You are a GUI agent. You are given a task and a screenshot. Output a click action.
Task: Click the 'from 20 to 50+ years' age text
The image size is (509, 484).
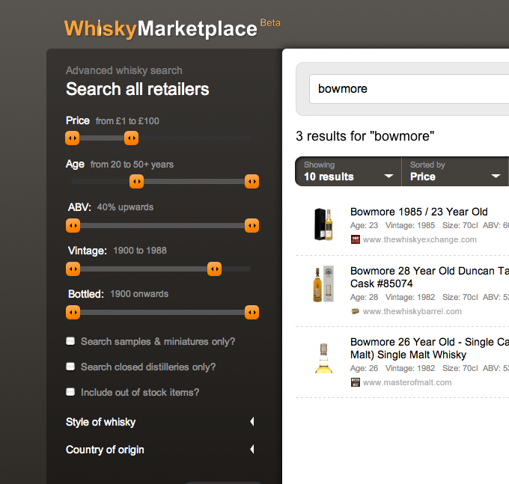[x=132, y=165]
